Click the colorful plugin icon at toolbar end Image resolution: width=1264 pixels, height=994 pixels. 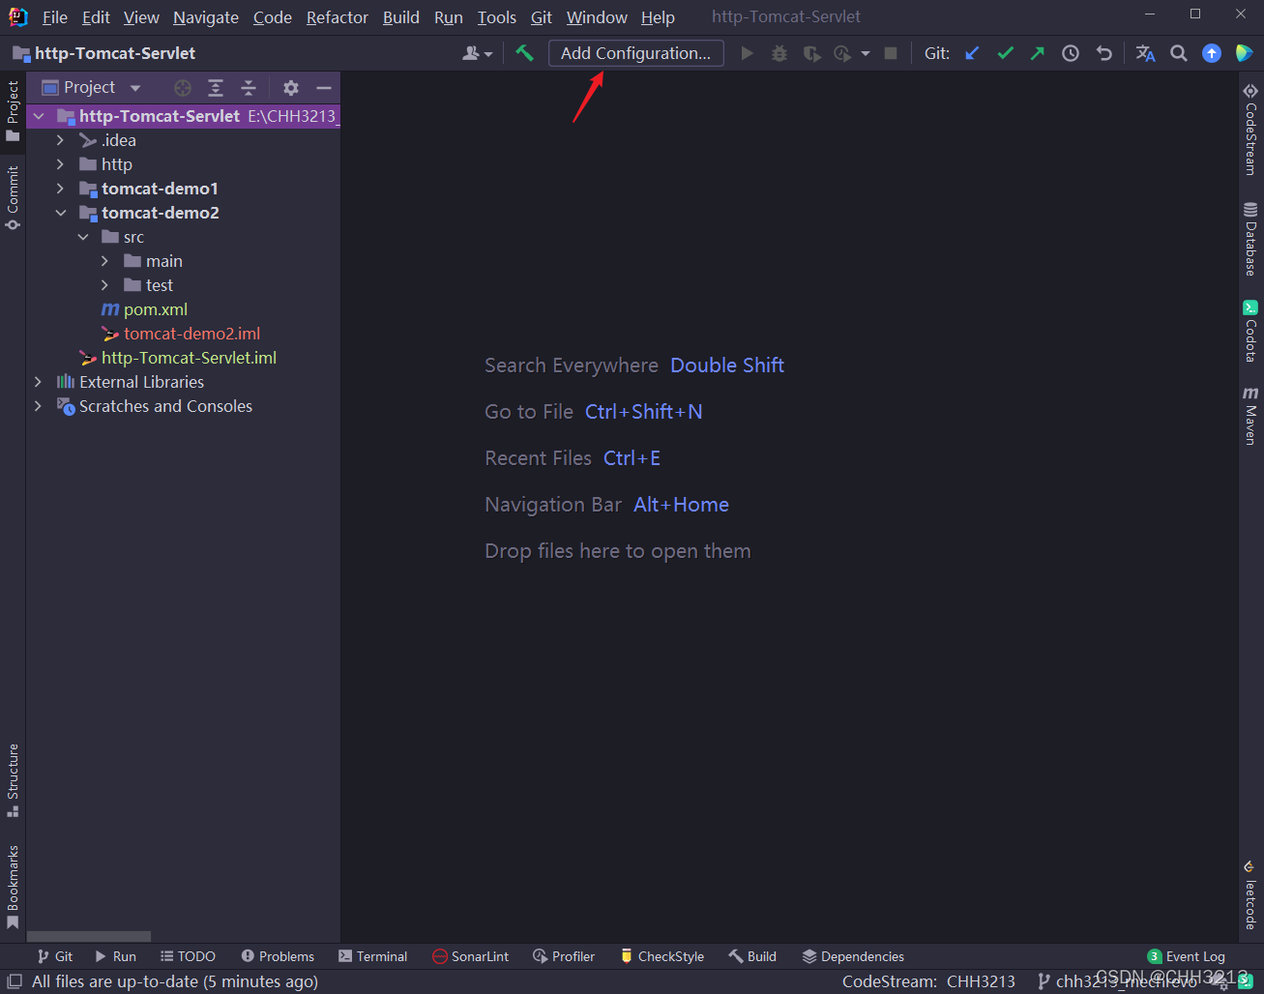pos(1245,53)
